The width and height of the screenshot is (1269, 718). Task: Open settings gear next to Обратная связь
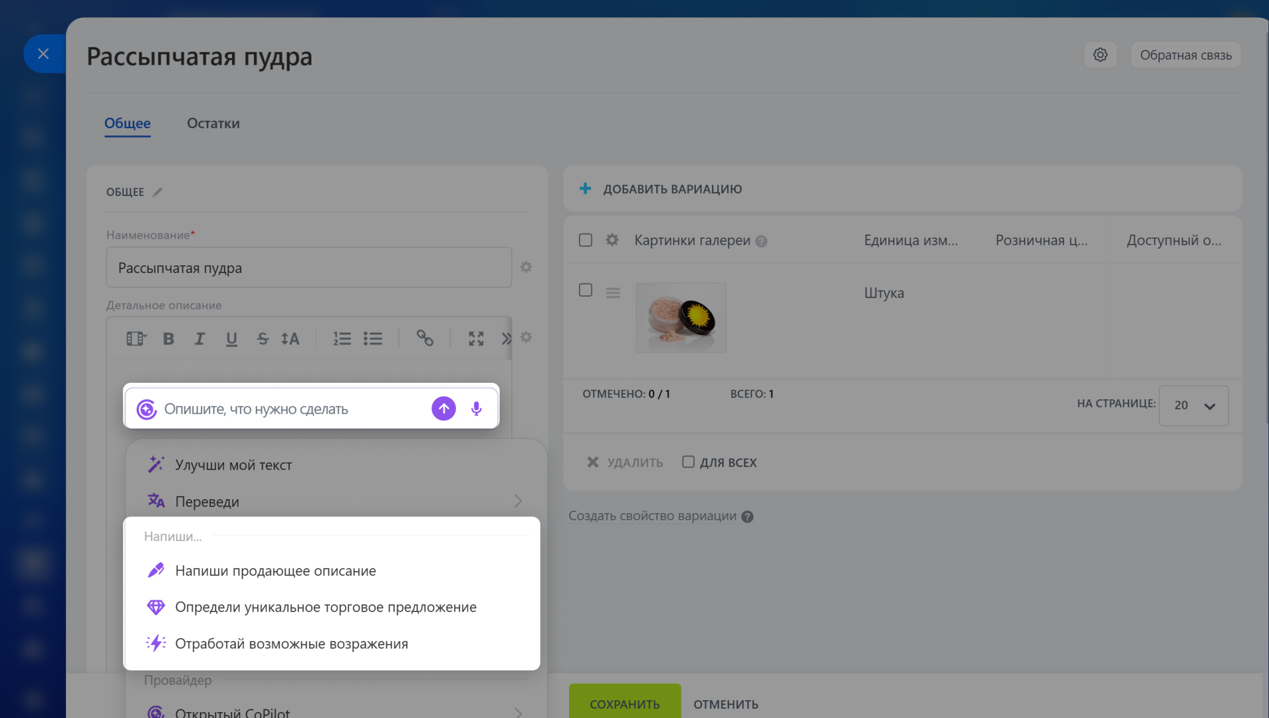click(x=1100, y=55)
